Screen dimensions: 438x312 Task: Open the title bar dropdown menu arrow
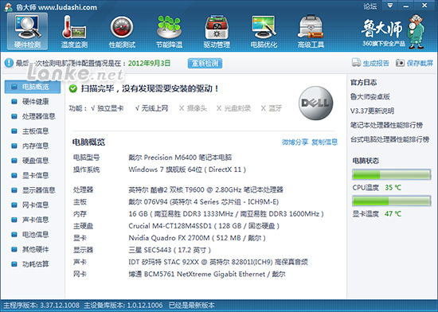[x=390, y=6]
